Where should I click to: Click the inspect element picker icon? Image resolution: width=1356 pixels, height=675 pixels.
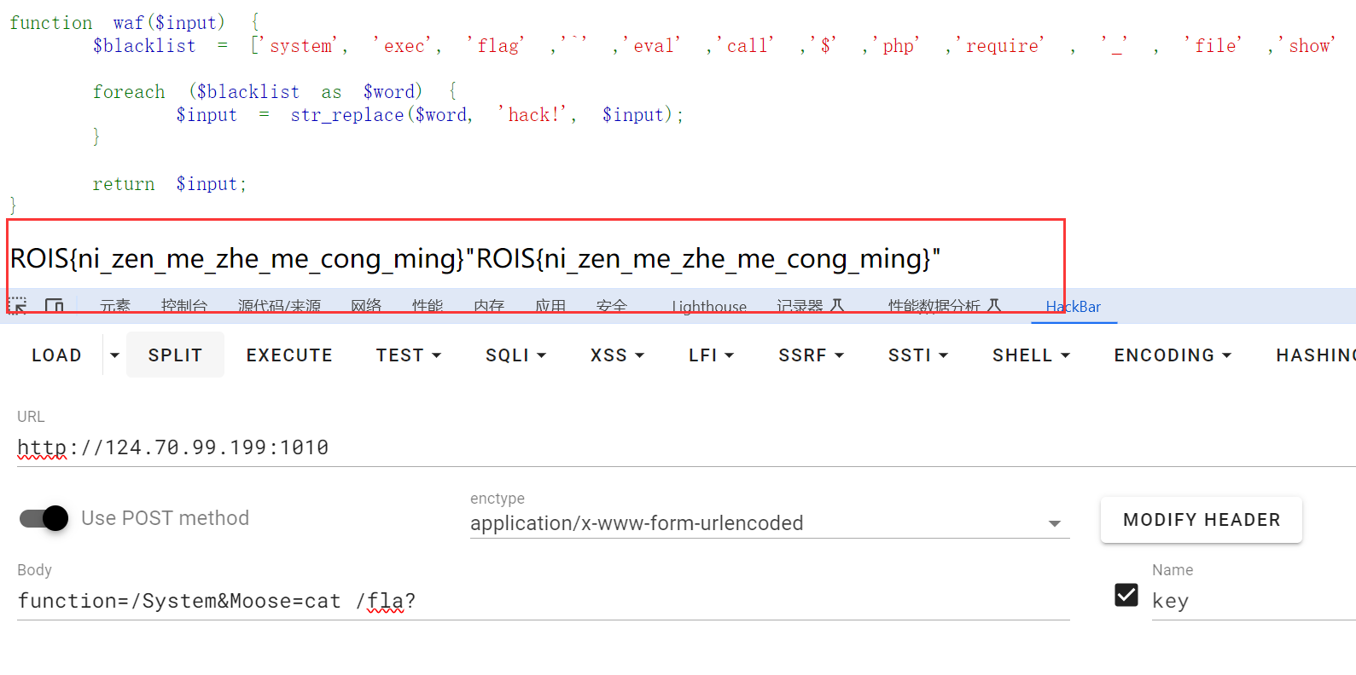17,305
